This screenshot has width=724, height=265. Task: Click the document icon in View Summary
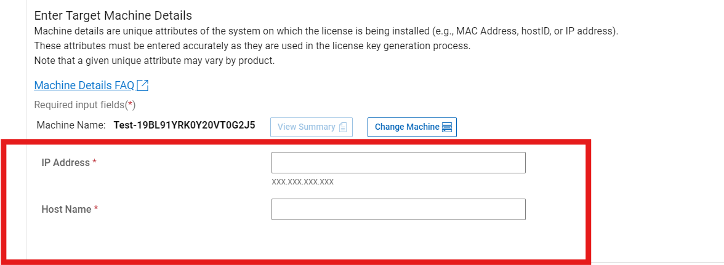pos(343,127)
